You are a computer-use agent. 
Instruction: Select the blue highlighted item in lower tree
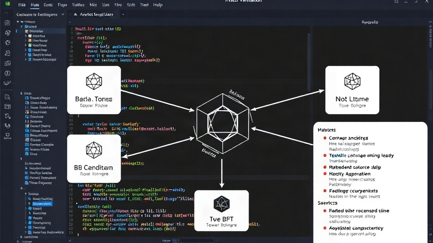click(x=42, y=204)
